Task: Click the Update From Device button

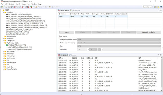Action: point(149,32)
